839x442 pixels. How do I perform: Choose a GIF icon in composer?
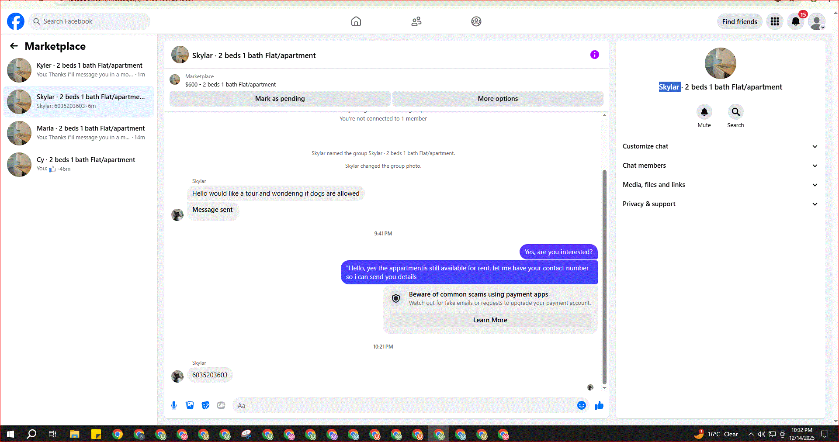(x=221, y=405)
